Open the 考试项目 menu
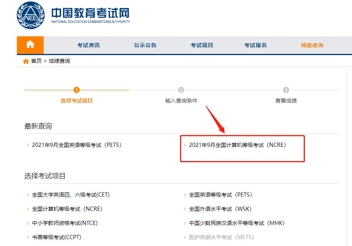 click(202, 45)
